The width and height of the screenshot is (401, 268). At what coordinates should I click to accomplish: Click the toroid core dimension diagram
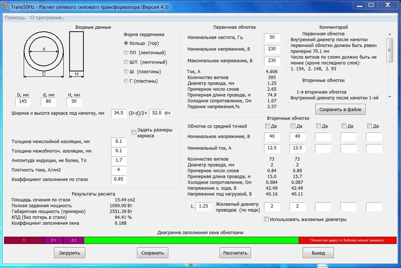pos(54,55)
